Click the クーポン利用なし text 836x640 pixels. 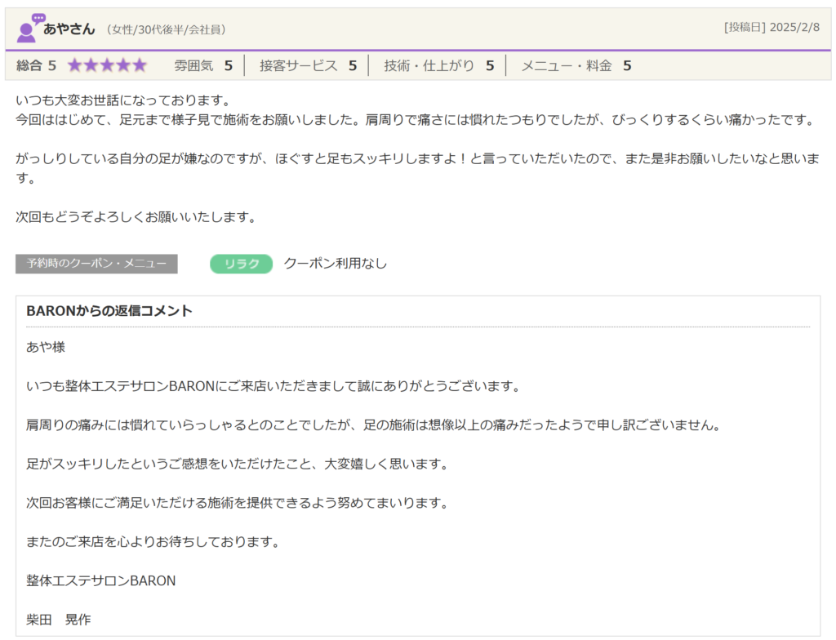[x=335, y=264]
